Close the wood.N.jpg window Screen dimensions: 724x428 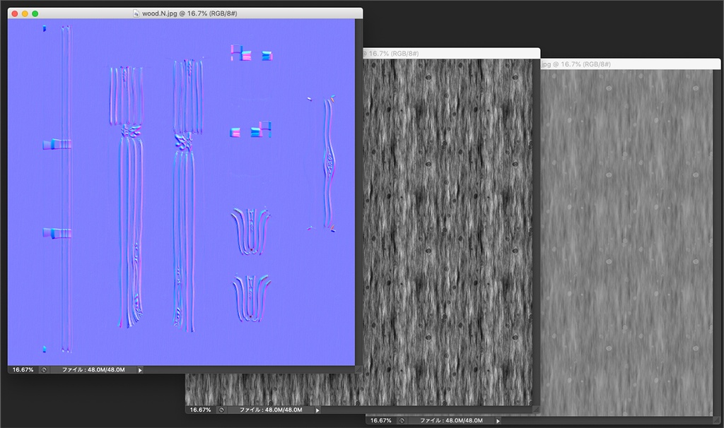click(15, 14)
